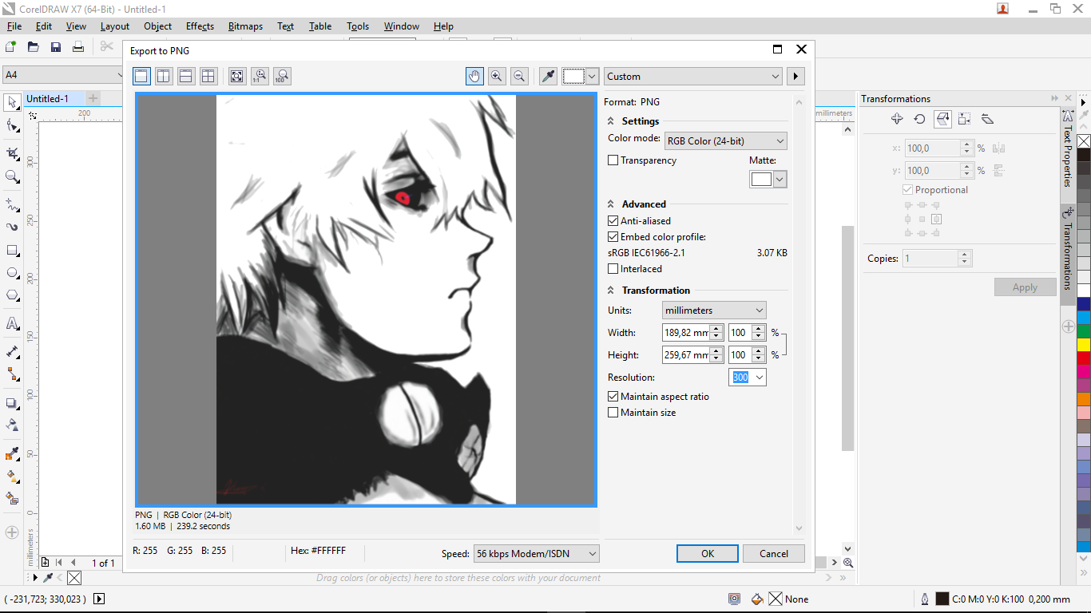Click the Apply button in Transformations docker
Screen dimensions: 1091x613
tap(1025, 287)
